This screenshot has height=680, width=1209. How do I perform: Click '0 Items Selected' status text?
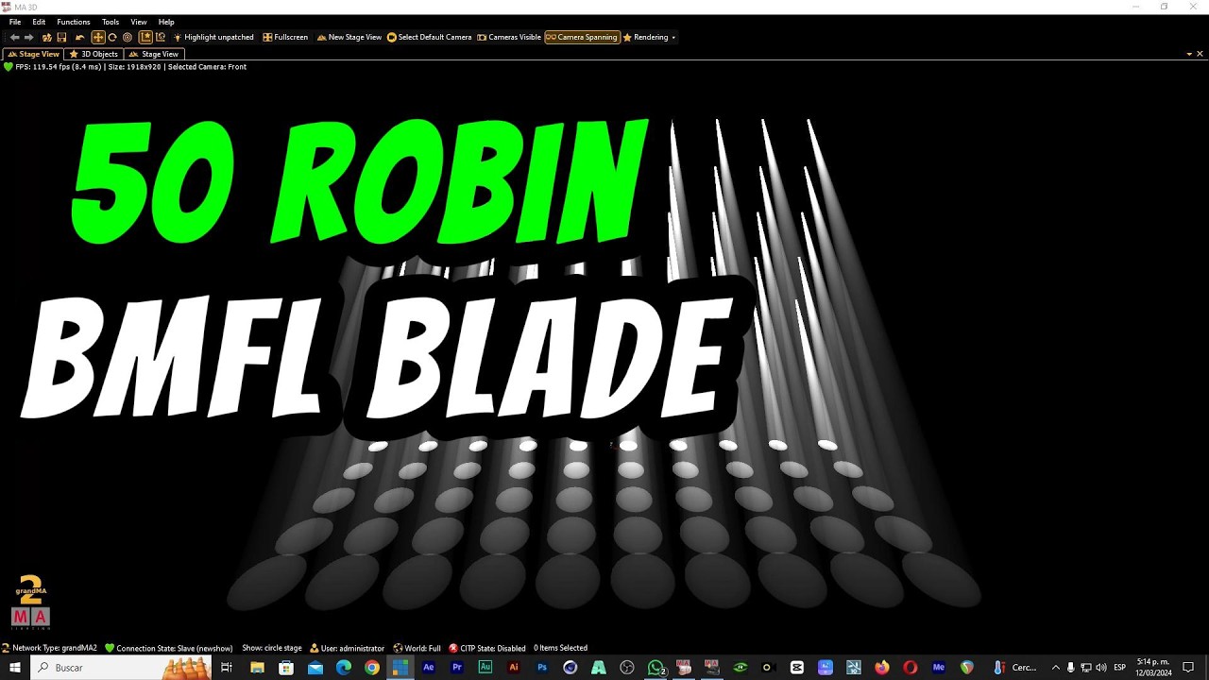pos(560,648)
